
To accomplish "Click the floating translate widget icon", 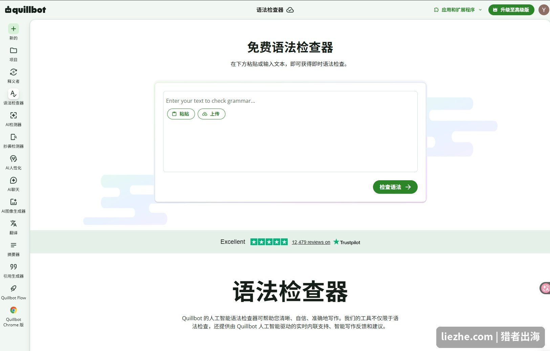I will [x=545, y=288].
